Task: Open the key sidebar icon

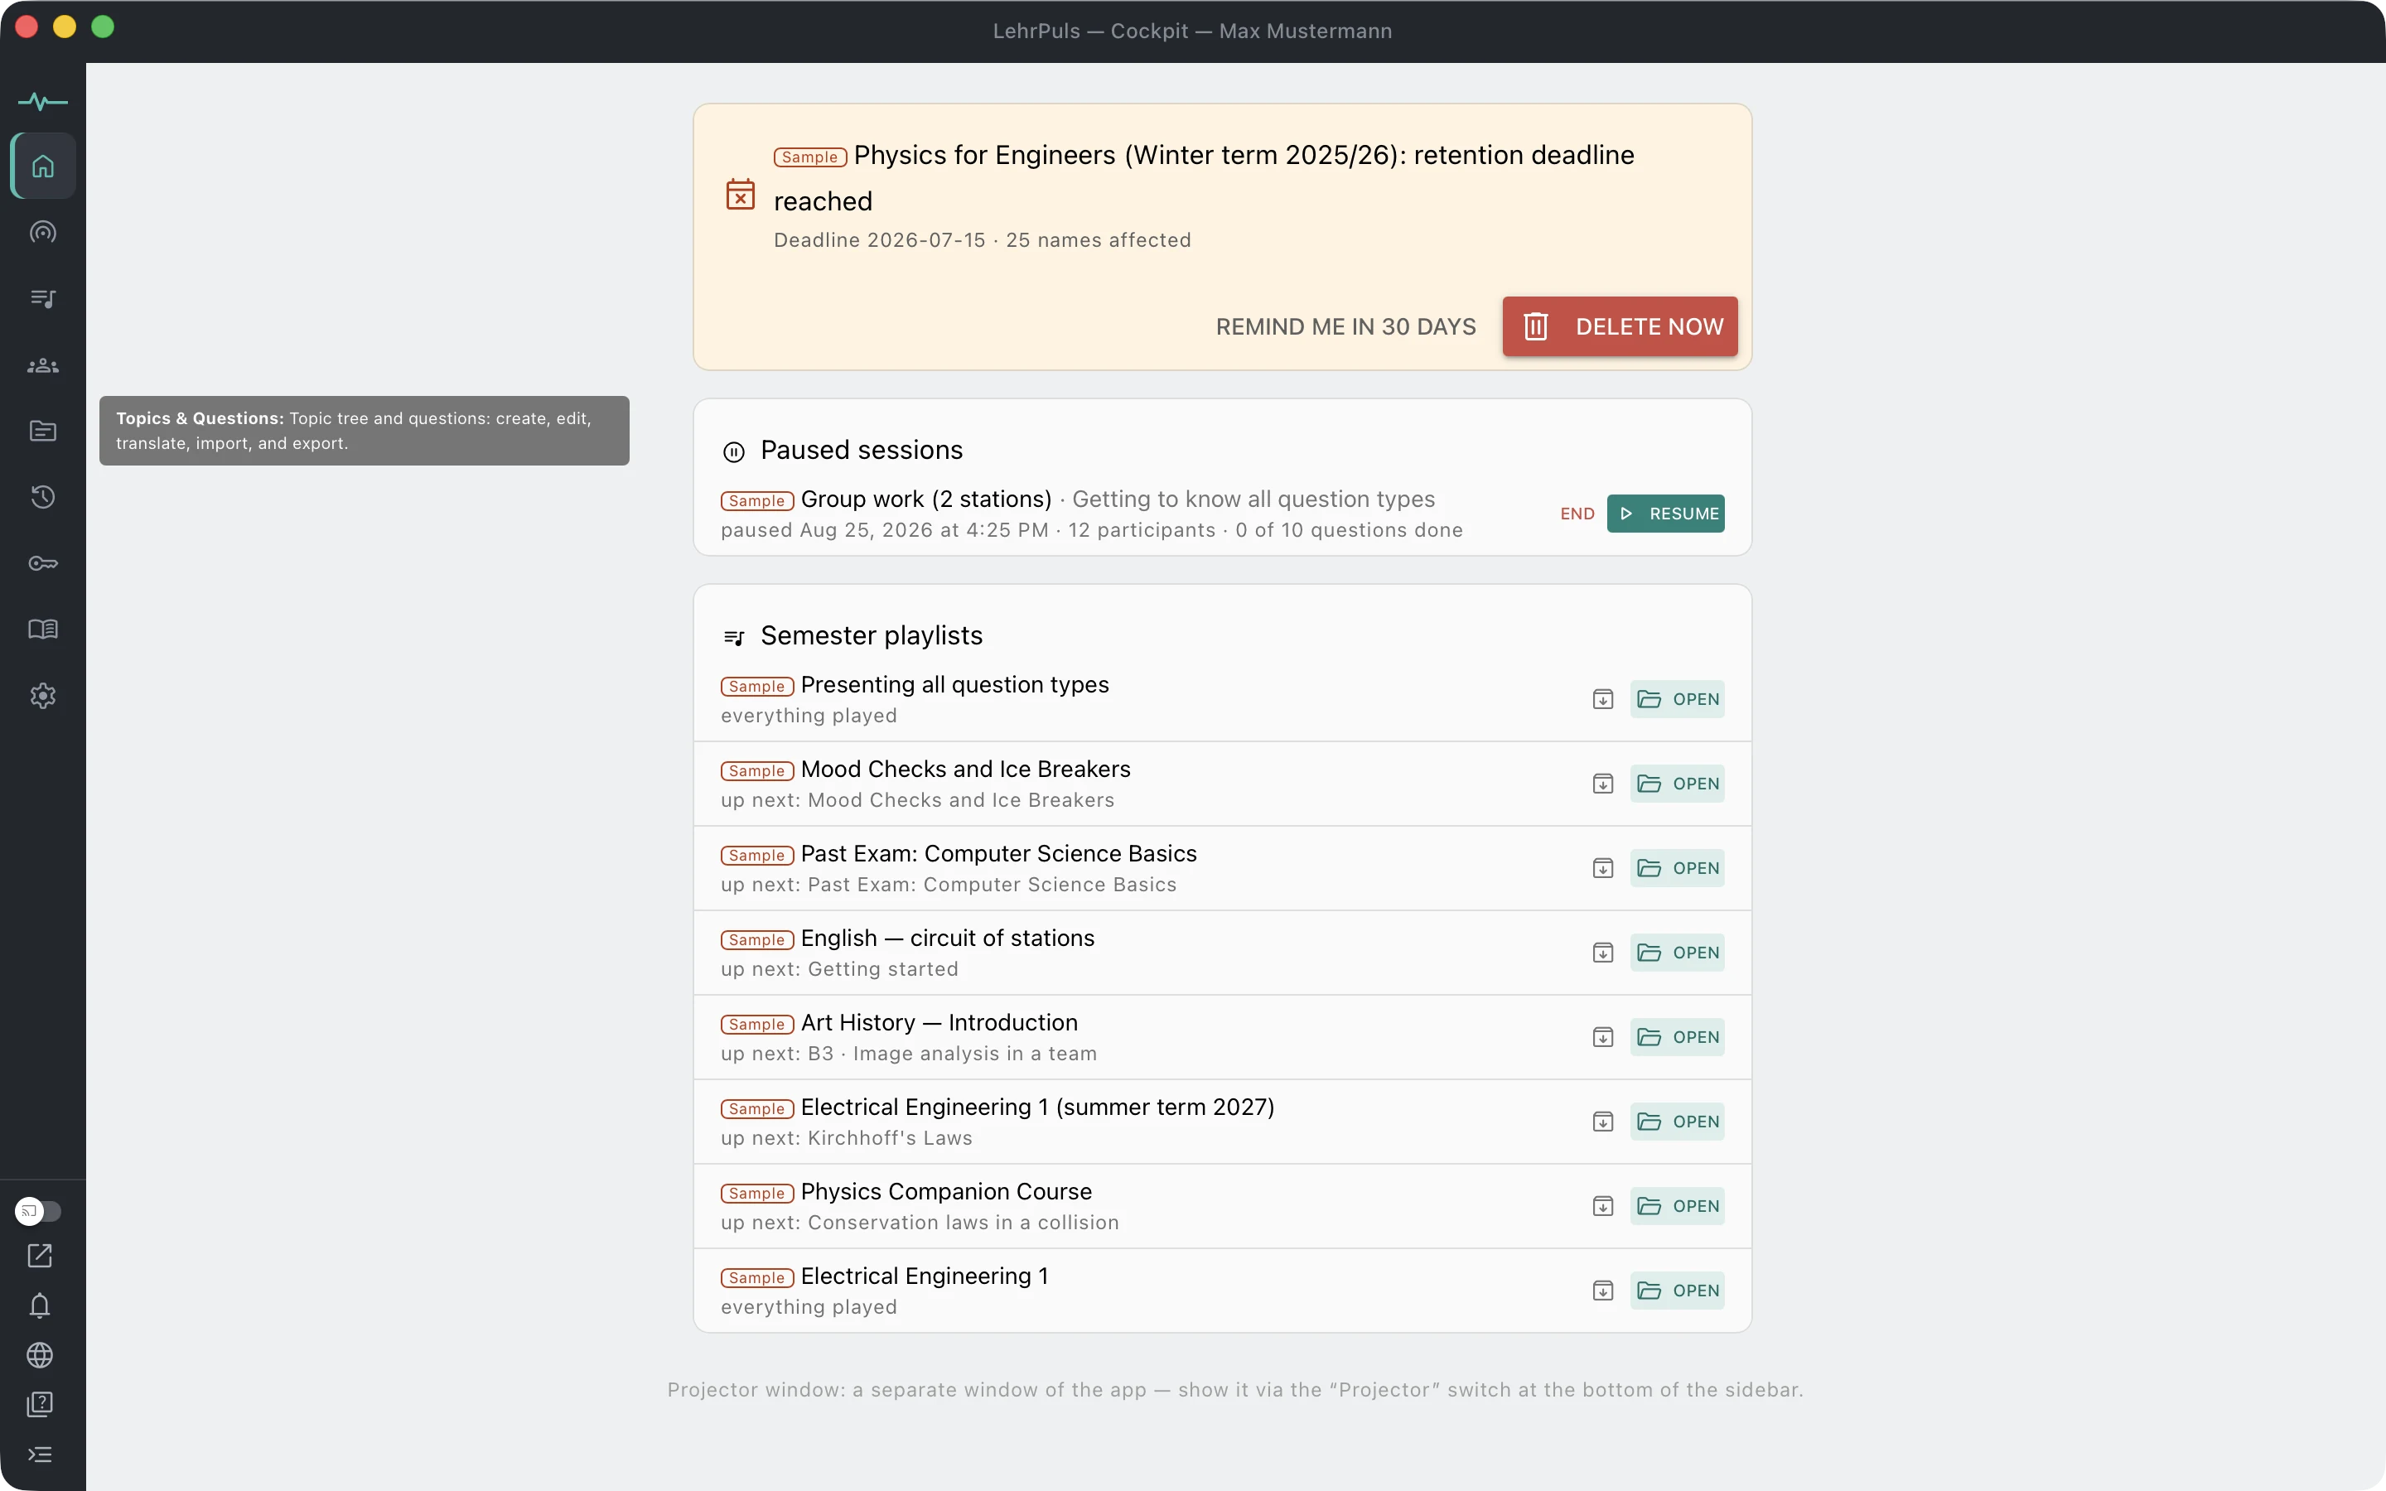Action: (42, 563)
